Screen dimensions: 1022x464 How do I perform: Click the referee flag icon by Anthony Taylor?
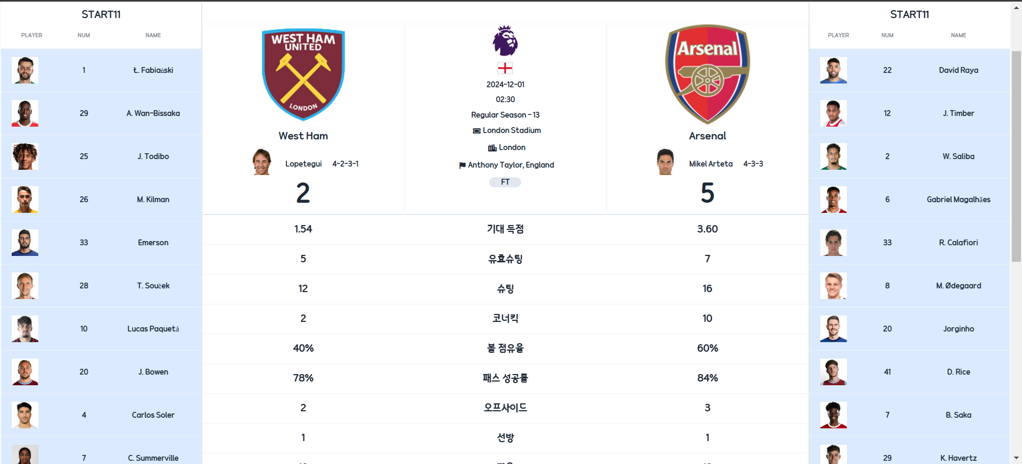click(x=462, y=165)
